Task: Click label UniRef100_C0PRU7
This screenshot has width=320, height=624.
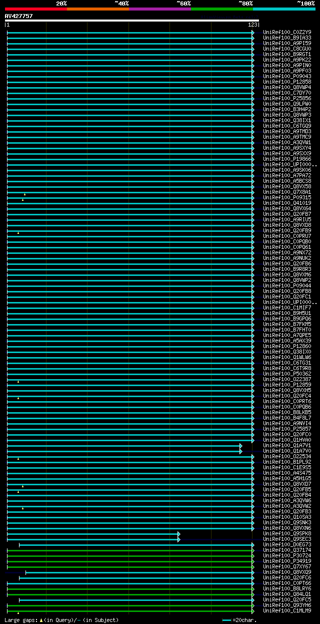Action: point(287,236)
